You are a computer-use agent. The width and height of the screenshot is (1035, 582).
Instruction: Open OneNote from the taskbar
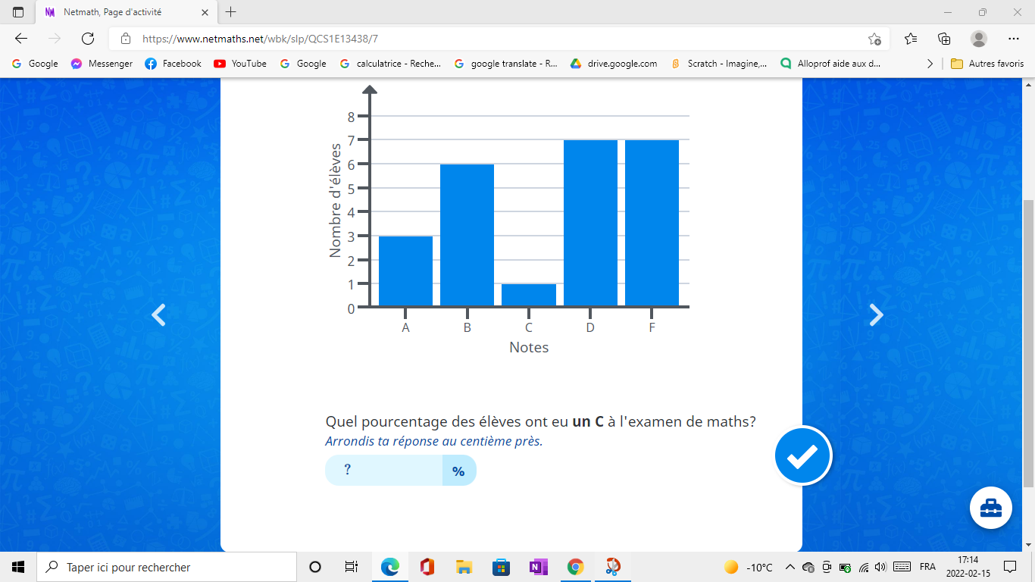538,567
